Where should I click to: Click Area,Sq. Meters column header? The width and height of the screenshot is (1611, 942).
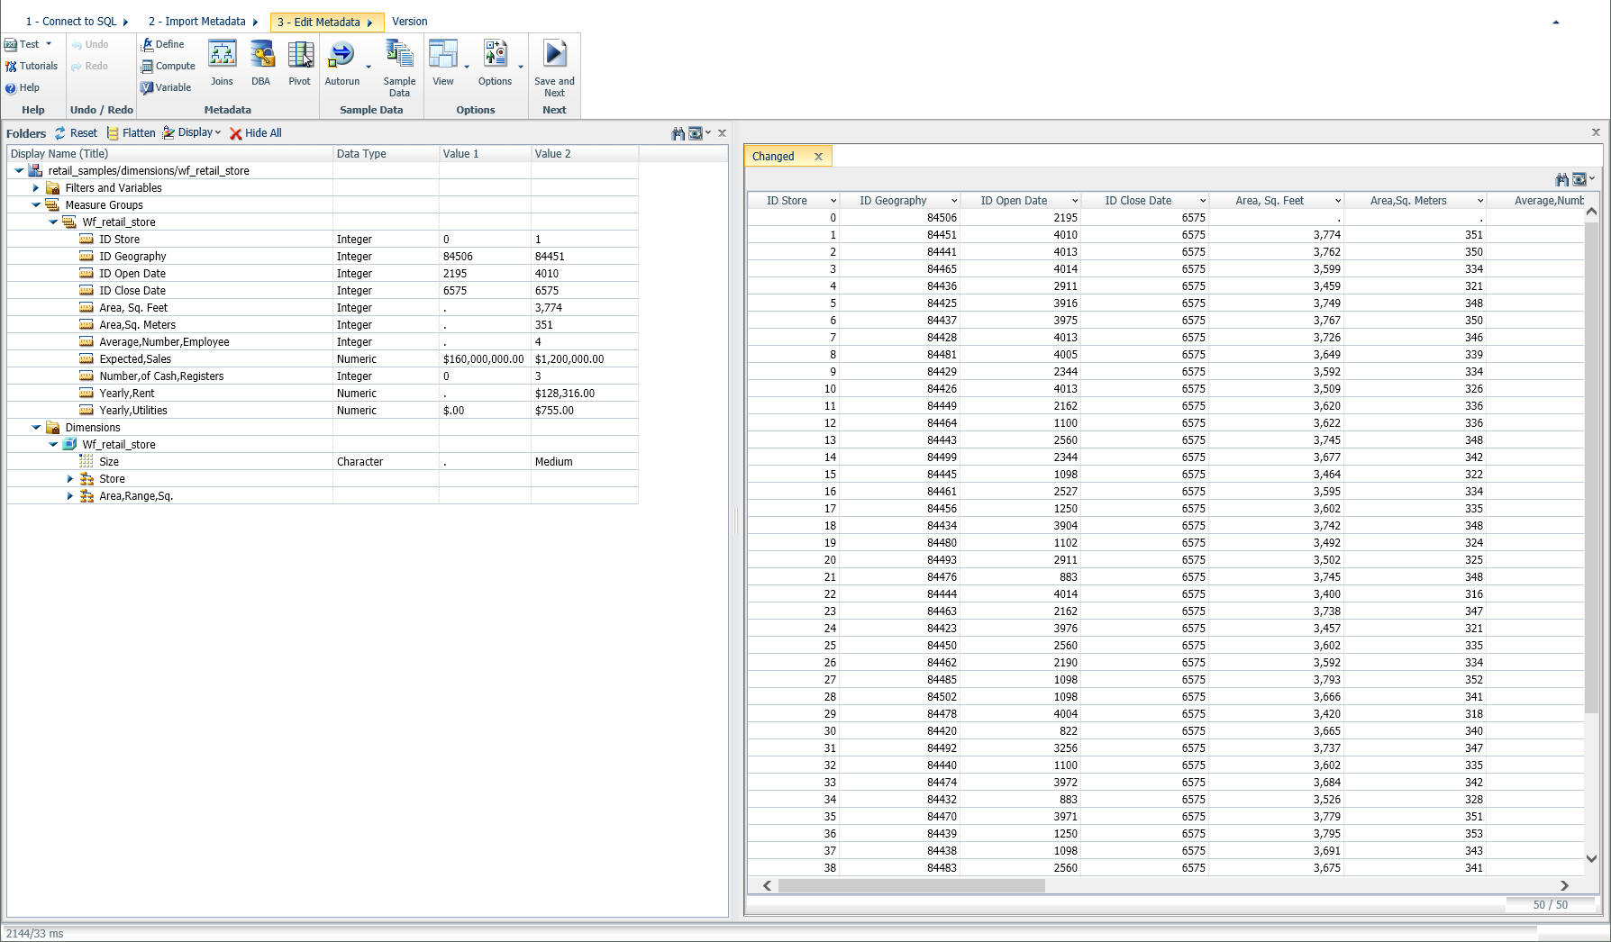(1408, 201)
